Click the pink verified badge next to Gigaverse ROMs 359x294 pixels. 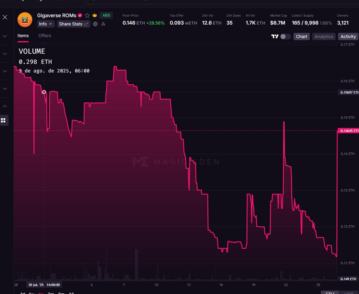[80, 15]
